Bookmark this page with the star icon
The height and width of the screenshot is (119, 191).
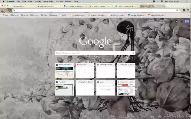pyautogui.click(x=180, y=10)
